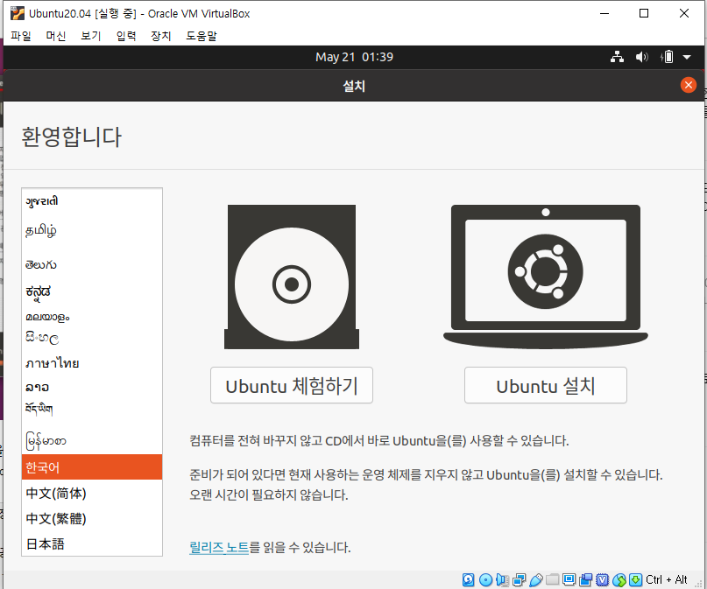Open the Ubuntu system menu arrow
Image resolution: width=707 pixels, height=589 pixels.
coord(687,57)
